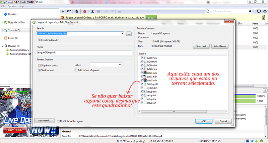Expand the Torrents (5) tree node
The image size is (268, 143).
3,30
